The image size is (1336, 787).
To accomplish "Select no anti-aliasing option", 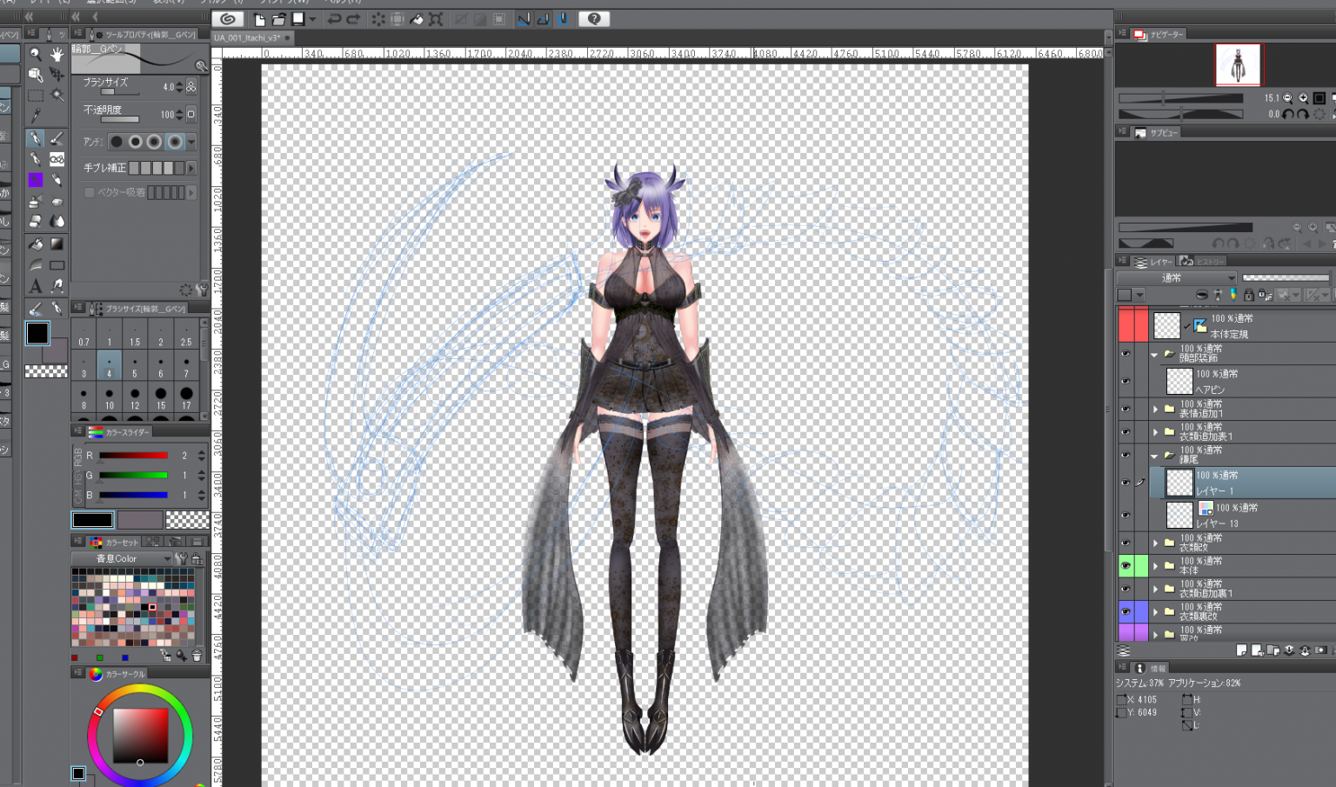I will 117,142.
